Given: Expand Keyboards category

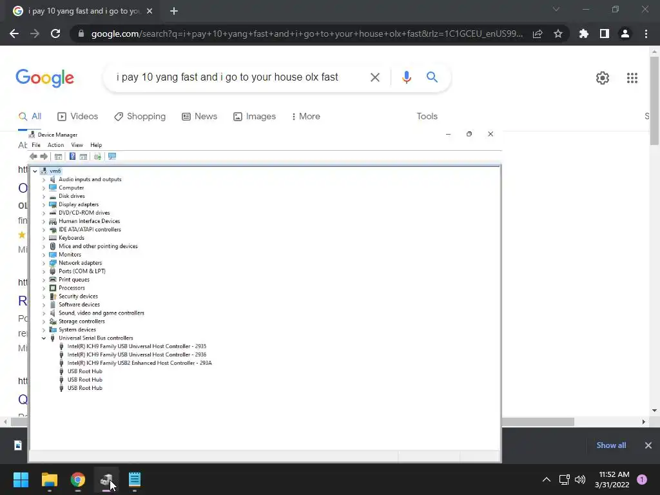Looking at the screenshot, I should (44, 238).
